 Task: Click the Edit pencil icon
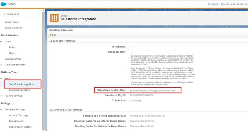click(50, 35)
